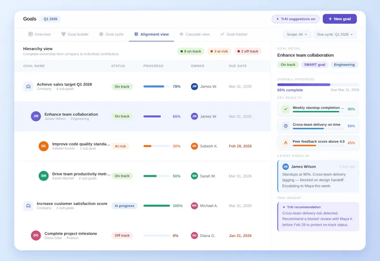Filter by the 8 on track chip

point(191,51)
